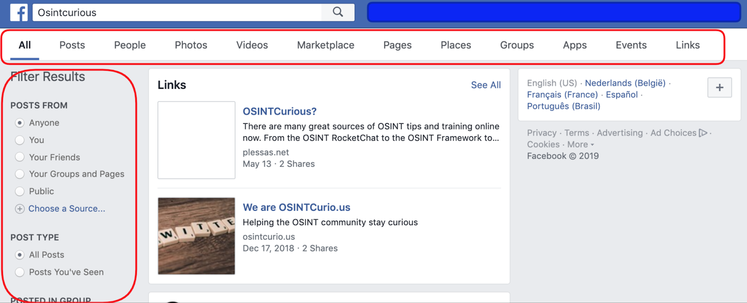Select Your Groups and Pages option
Viewport: 747px width, 303px height.
(20, 174)
